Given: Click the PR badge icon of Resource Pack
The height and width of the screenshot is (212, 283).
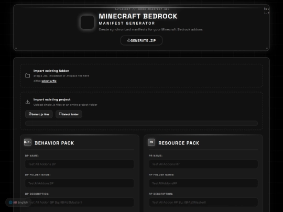Looking at the screenshot, I should 151,142.
